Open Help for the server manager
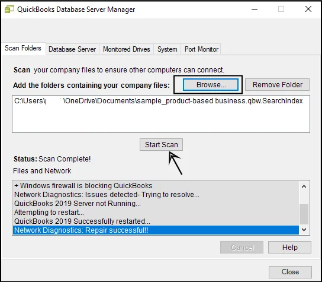Screen dimensions: 322x282 pos(290,247)
